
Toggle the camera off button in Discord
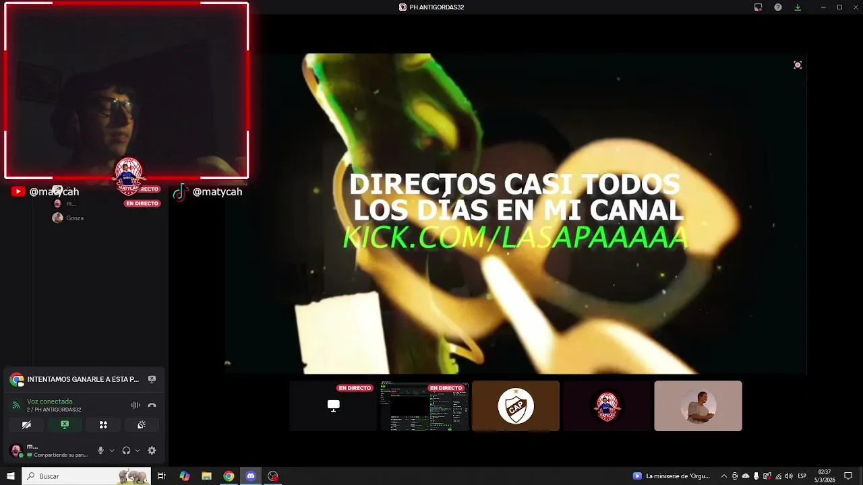click(26, 425)
